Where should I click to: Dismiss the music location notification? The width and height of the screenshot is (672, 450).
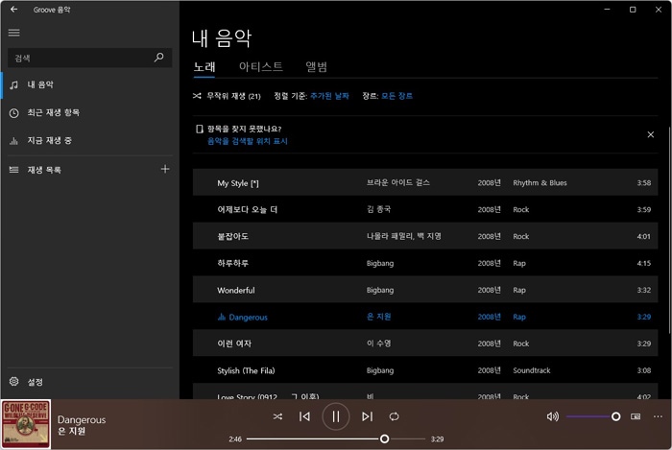[x=650, y=134]
